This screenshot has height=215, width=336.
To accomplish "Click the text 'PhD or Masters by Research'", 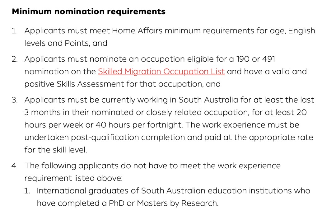I will click(x=163, y=203).
